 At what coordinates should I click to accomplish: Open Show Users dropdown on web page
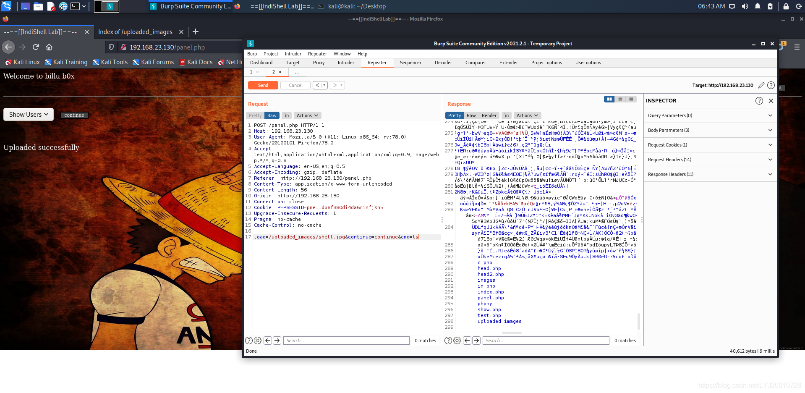pyautogui.click(x=29, y=115)
